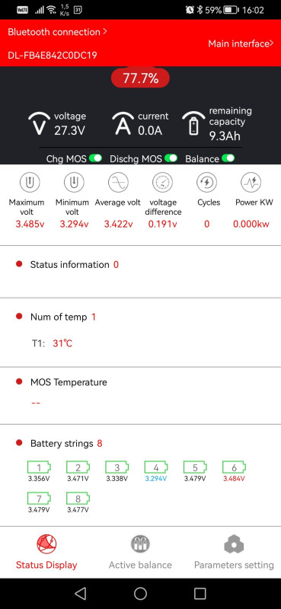Toggle the Dischg MOS switch
281x609 pixels.
point(171,158)
